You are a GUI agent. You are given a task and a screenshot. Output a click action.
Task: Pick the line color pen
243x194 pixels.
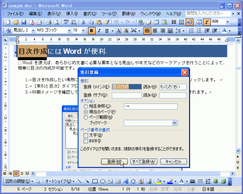[170, 181]
